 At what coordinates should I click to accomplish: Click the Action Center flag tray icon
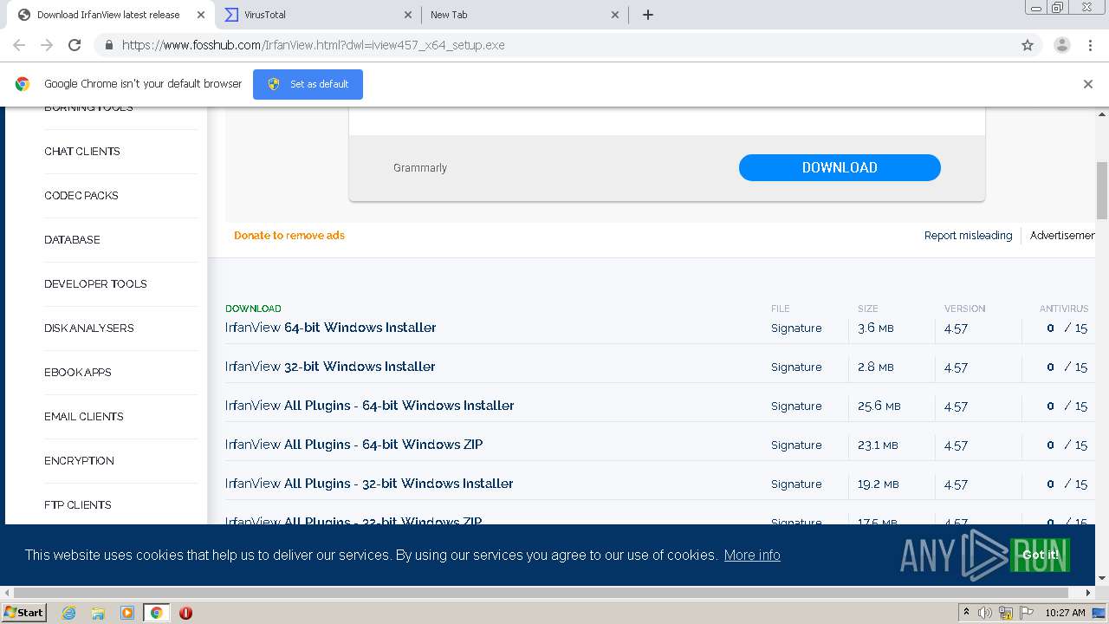(x=1027, y=613)
